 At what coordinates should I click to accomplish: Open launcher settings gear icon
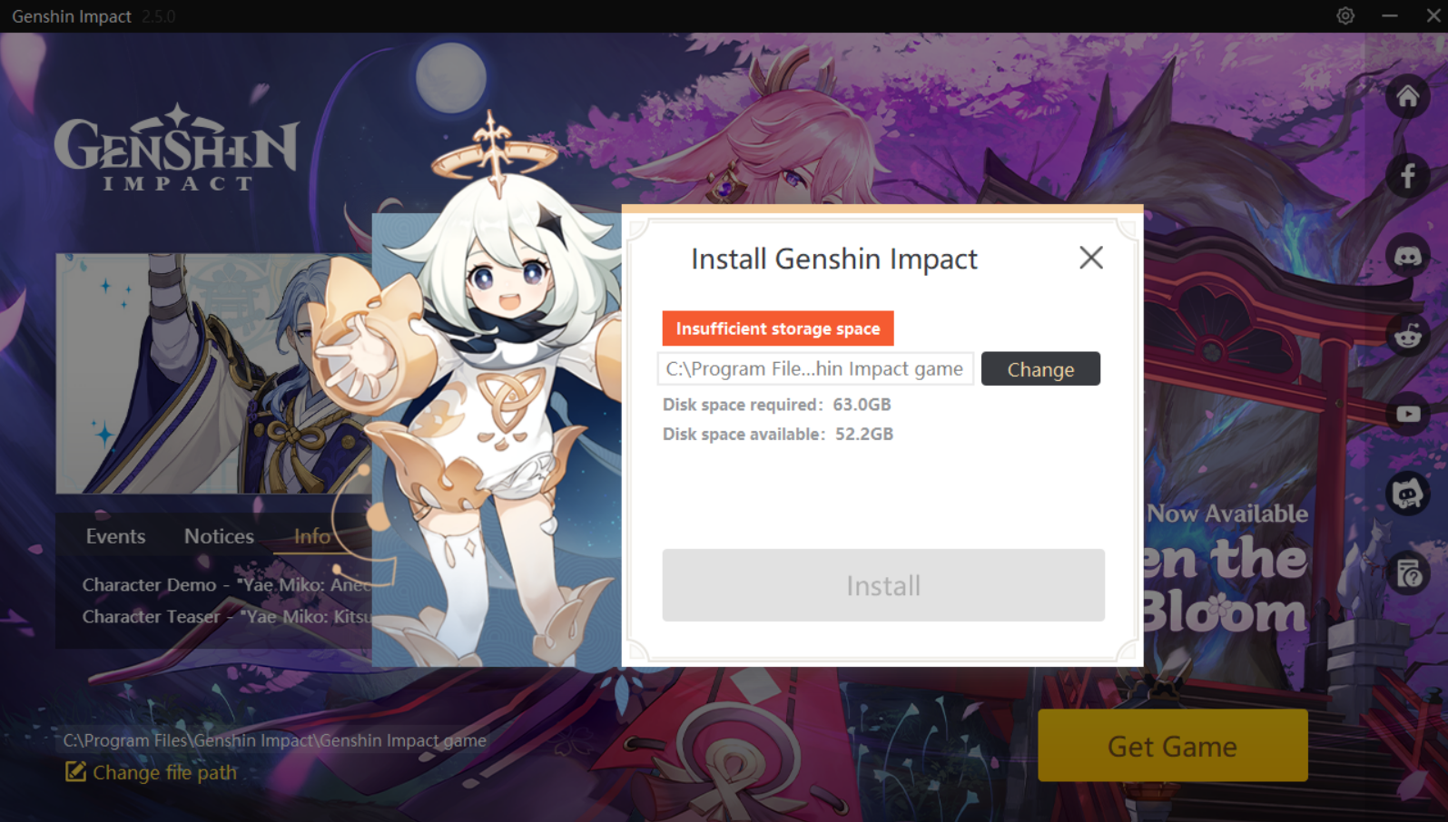coord(1345,15)
